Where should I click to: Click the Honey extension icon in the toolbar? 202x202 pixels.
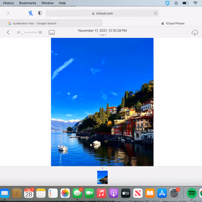tap(31, 13)
